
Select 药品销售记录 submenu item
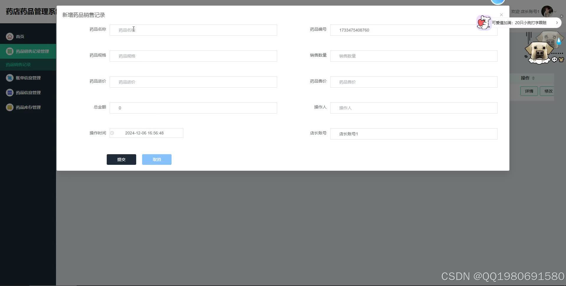[x=28, y=65]
